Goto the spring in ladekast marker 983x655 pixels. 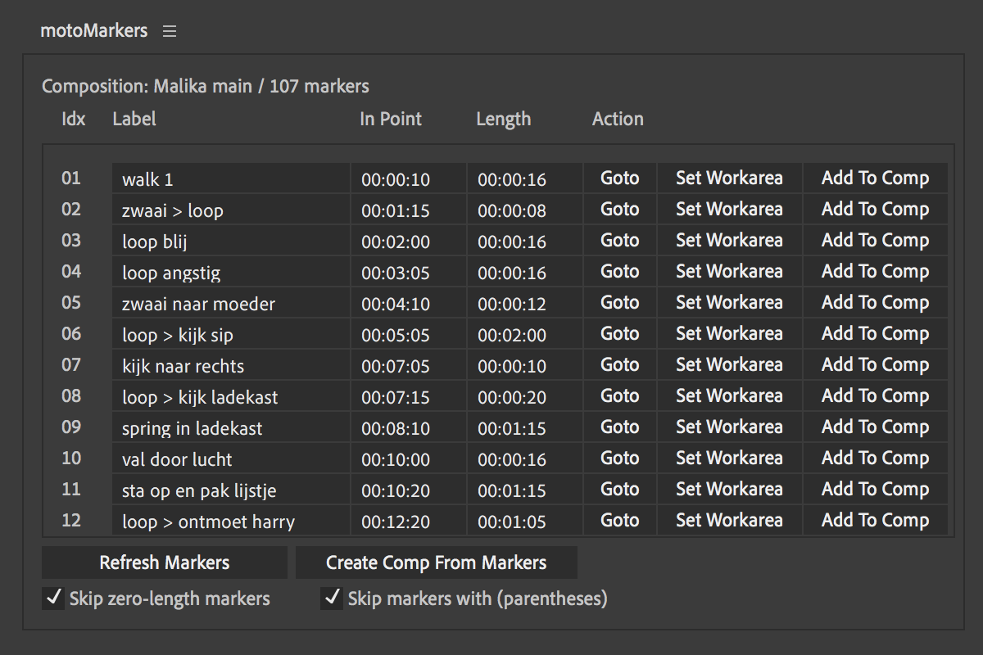click(620, 427)
